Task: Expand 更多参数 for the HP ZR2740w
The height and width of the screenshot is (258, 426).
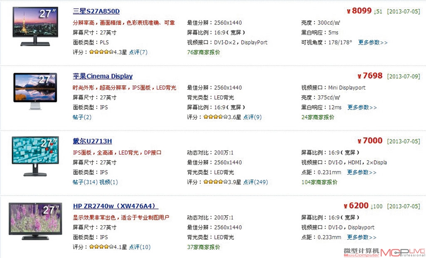Action: click(362, 237)
